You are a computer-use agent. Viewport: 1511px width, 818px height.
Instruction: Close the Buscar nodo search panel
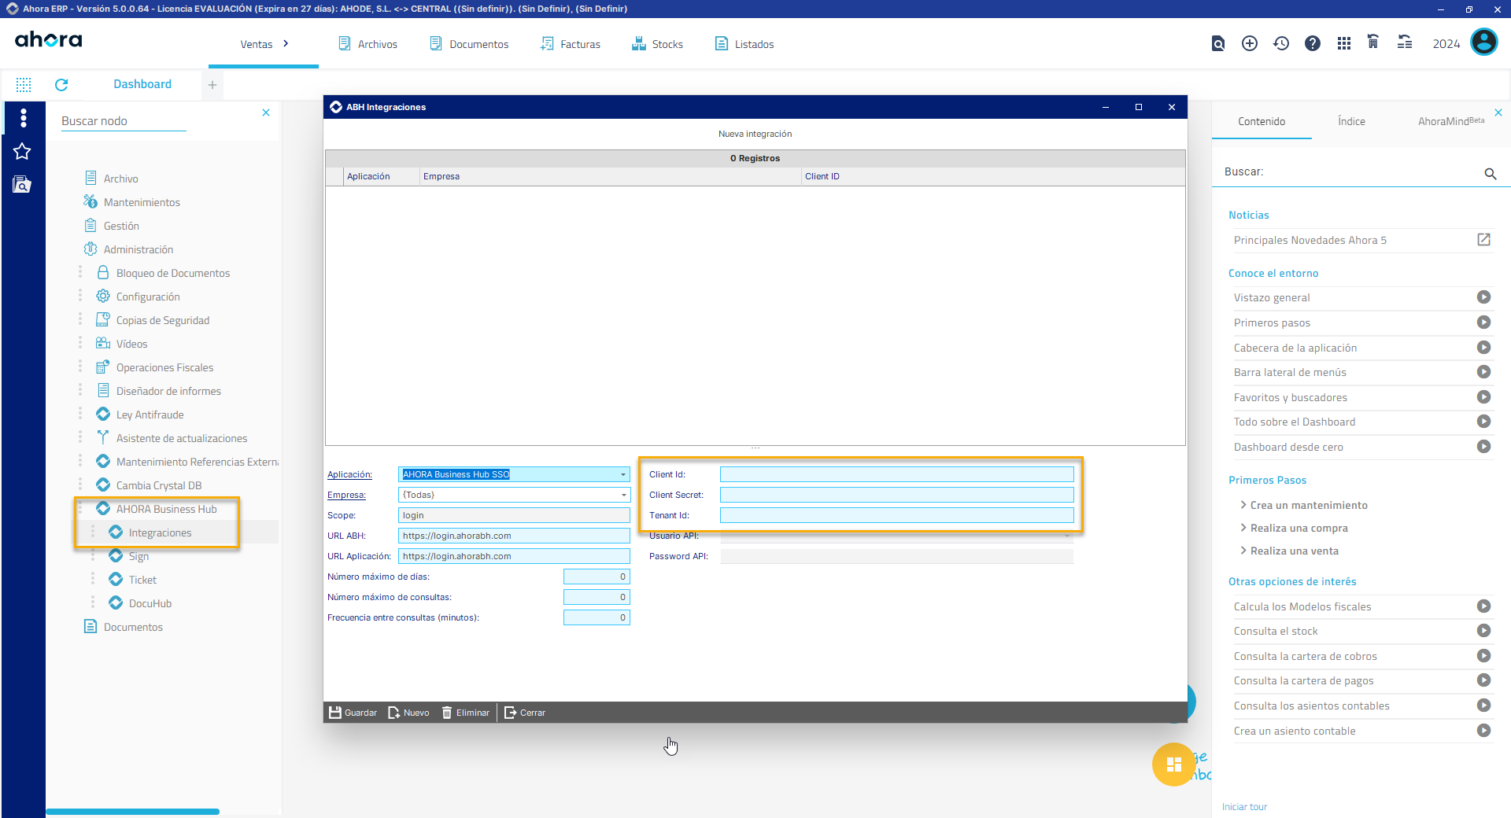266,112
